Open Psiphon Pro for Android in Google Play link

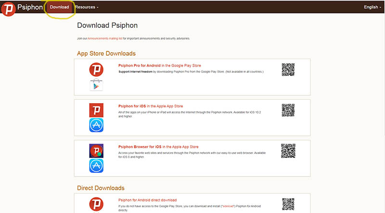160,66
